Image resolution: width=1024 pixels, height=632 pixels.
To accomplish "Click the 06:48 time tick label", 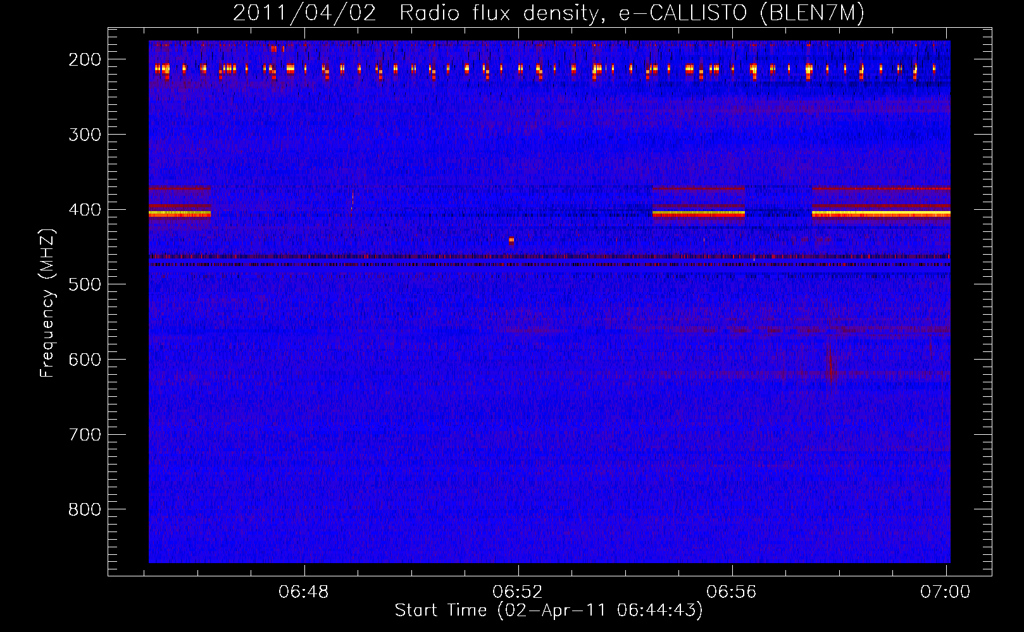I will (304, 592).
